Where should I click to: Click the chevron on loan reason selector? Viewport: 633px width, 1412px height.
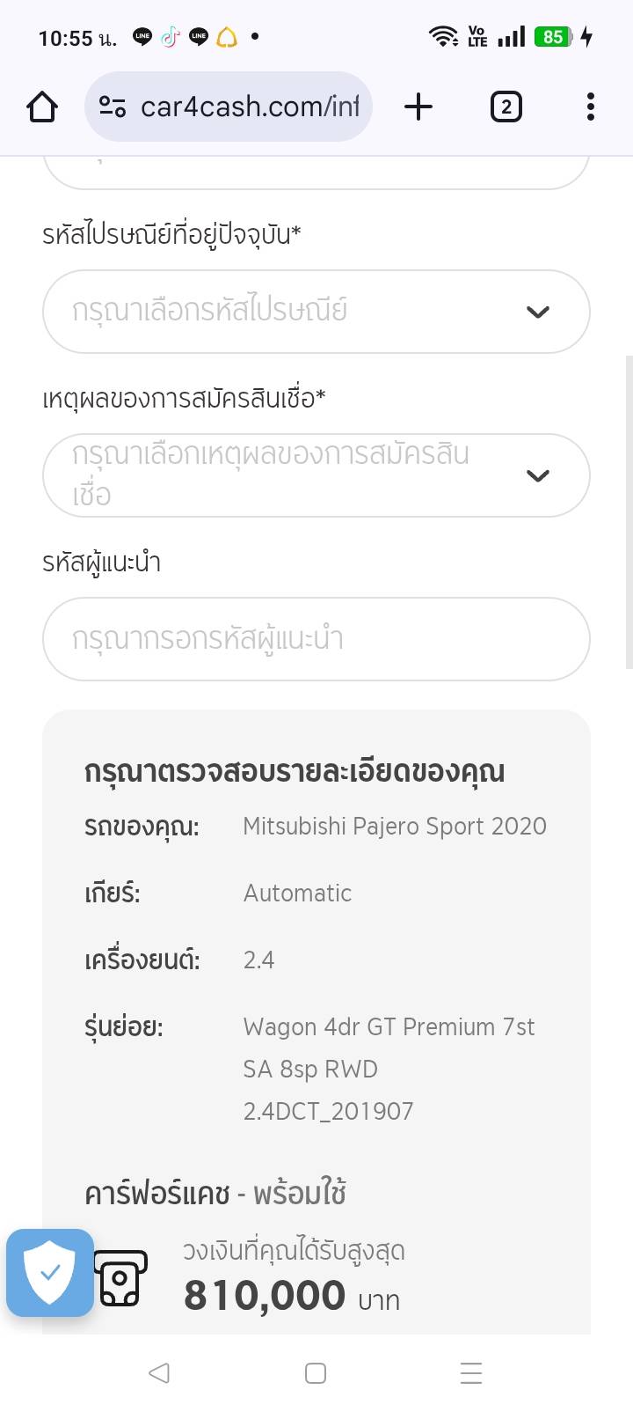tap(537, 475)
